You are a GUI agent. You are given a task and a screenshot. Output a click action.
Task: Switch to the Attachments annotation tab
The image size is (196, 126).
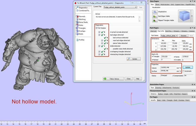click(x=167, y=88)
